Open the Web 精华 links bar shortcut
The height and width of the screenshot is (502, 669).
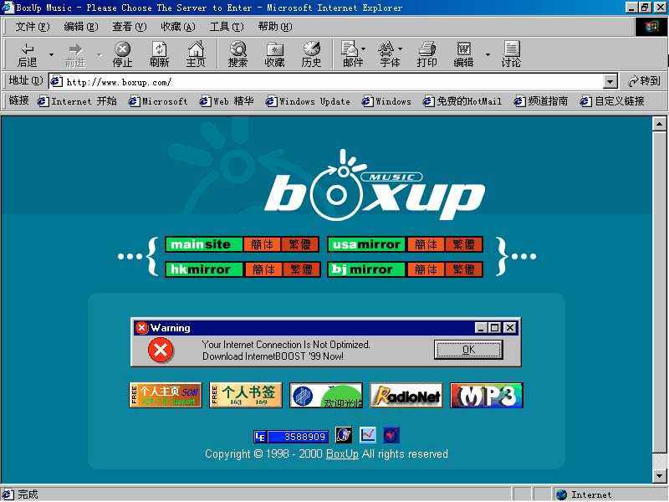pyautogui.click(x=227, y=101)
